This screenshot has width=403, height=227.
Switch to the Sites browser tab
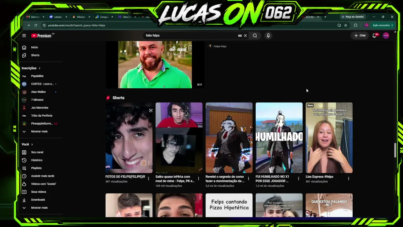coord(128,17)
